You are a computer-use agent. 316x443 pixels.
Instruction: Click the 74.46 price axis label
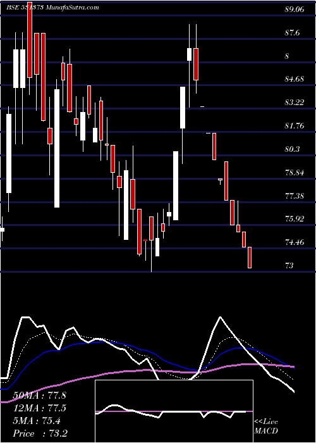295,242
